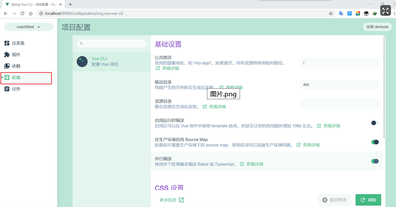Open 查看详情 link for 启用运行时编译
This screenshot has height=207, width=396.
point(328,126)
